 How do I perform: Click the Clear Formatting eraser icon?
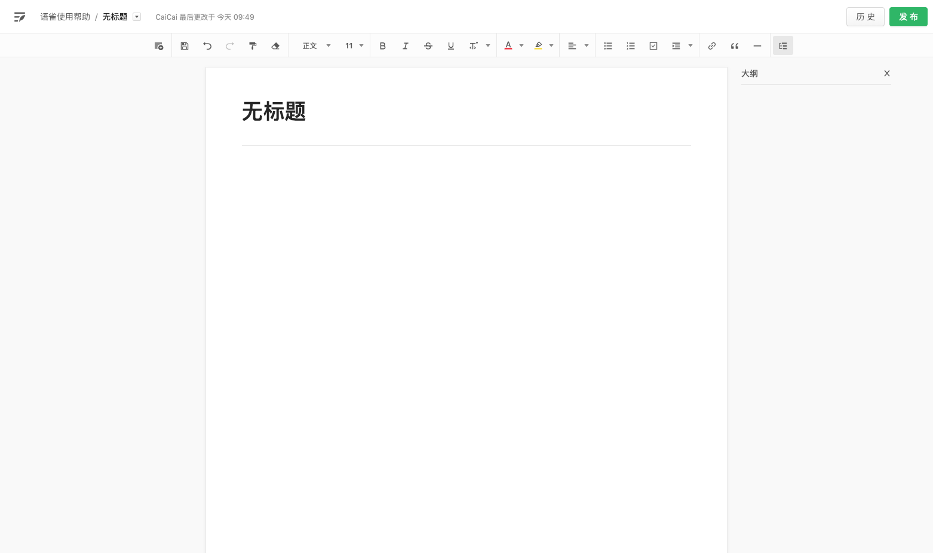click(x=275, y=45)
